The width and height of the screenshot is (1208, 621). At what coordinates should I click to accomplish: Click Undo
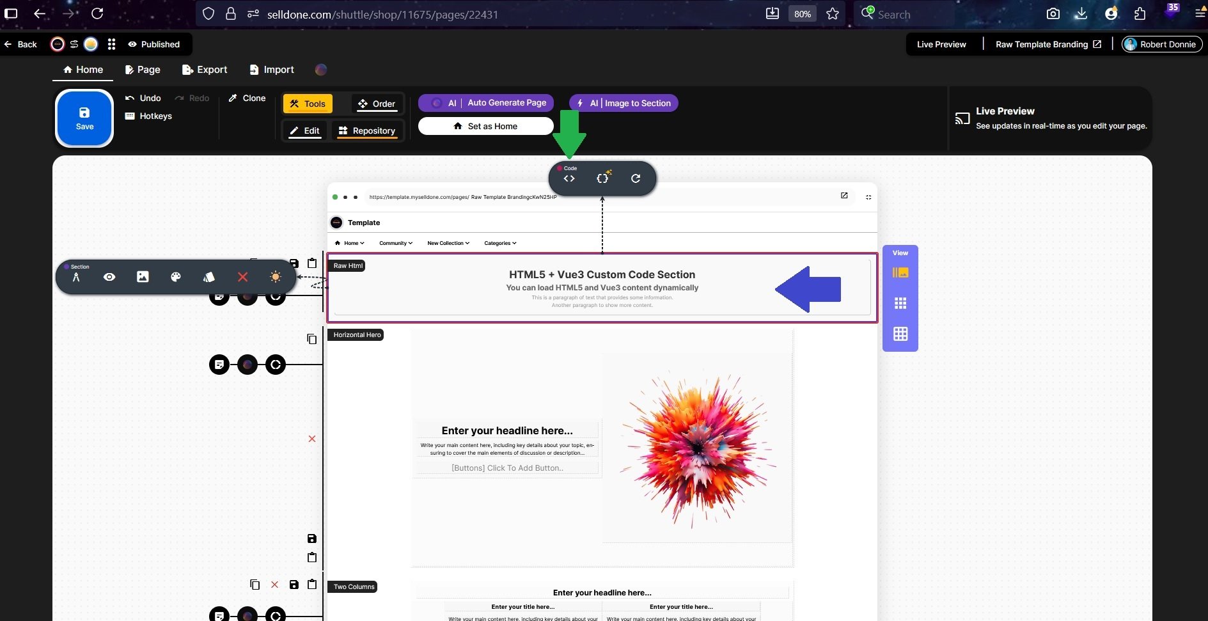point(143,98)
